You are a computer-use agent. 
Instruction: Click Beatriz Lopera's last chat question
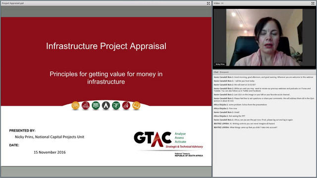pyautogui.click(x=246, y=128)
